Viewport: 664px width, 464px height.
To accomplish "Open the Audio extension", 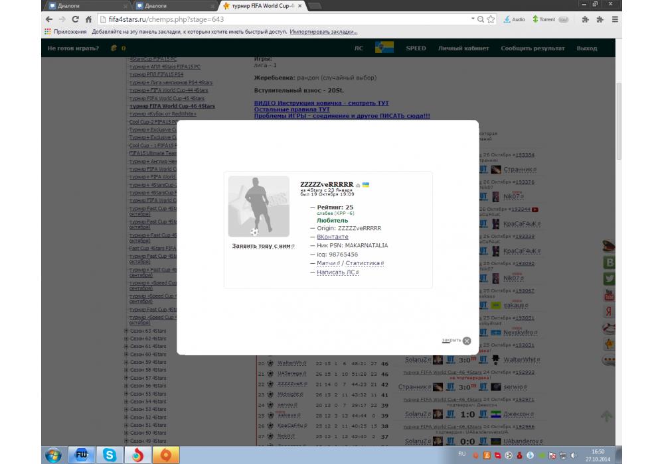I will coord(514,19).
